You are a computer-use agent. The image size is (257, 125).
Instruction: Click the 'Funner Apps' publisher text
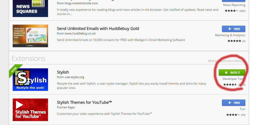66,107
